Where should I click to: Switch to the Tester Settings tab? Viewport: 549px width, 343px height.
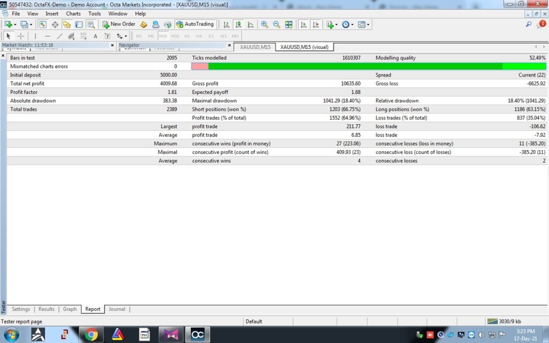point(21,309)
